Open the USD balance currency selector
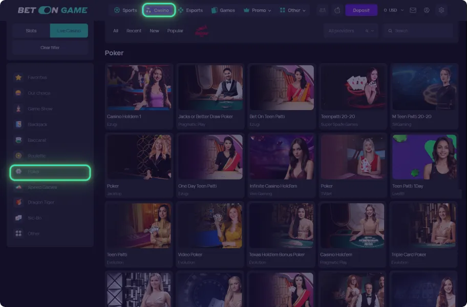 point(393,10)
